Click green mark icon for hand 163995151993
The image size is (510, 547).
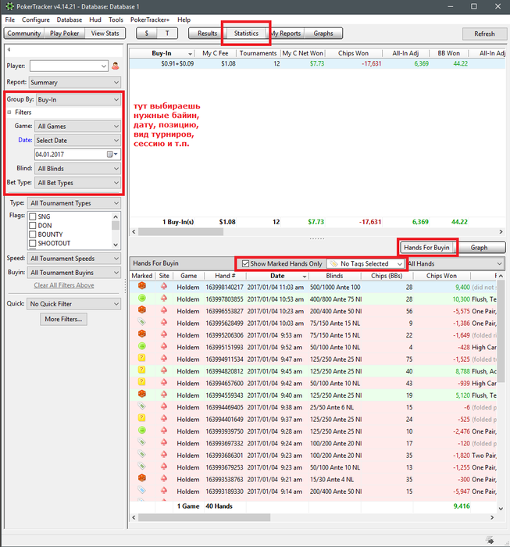point(142,346)
